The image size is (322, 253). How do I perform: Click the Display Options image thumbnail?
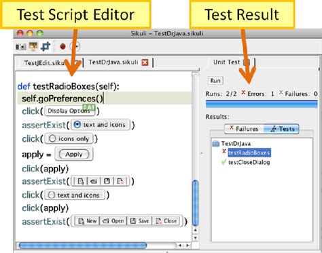70,111
